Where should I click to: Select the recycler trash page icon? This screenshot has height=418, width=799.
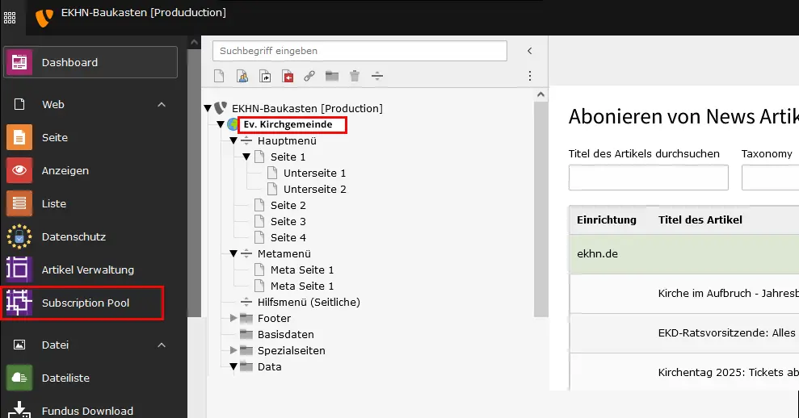point(355,76)
